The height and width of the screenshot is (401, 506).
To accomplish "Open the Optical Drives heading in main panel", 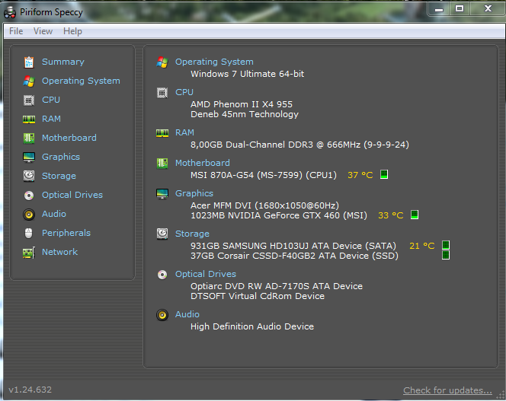I will tap(206, 274).
